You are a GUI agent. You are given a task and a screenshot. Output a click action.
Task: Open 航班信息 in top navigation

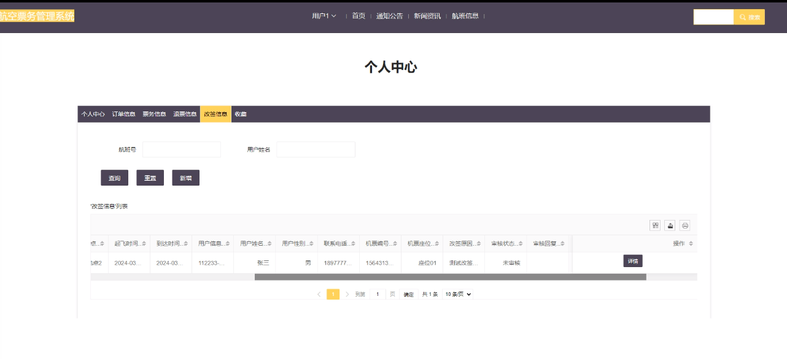465,16
